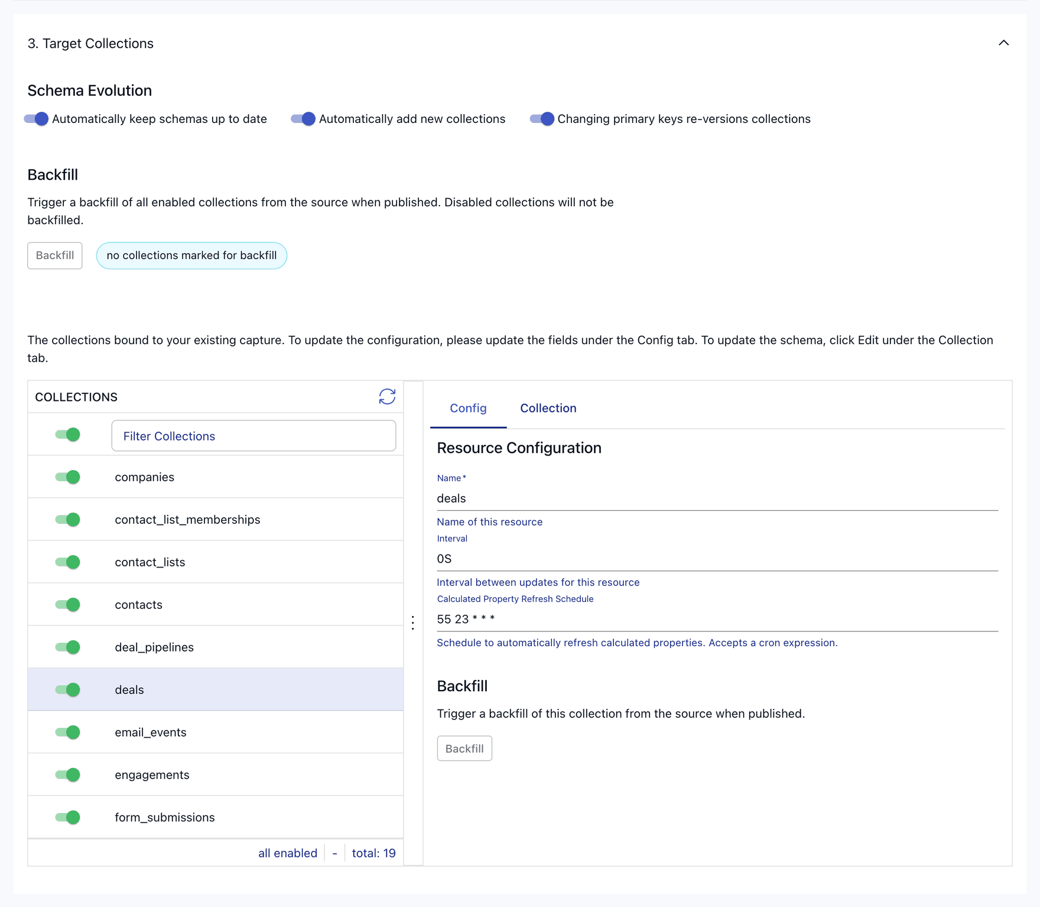Disable the companies collection

click(68, 477)
